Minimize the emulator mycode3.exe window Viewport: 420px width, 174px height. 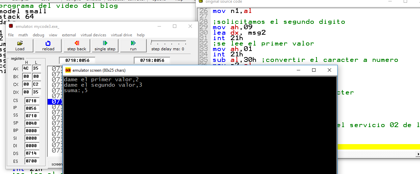159,26
